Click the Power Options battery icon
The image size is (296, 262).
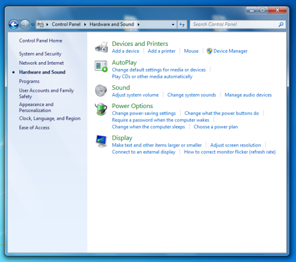click(101, 109)
